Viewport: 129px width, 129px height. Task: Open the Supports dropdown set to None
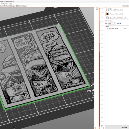(119, 21)
